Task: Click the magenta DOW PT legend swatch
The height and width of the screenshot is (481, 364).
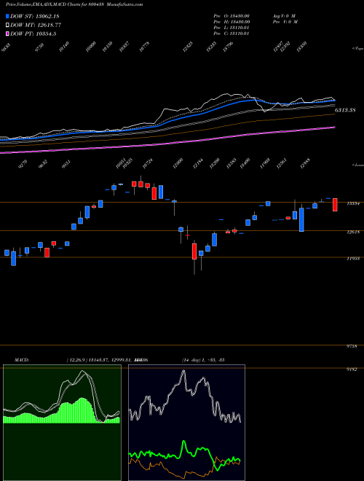Action: [7, 34]
